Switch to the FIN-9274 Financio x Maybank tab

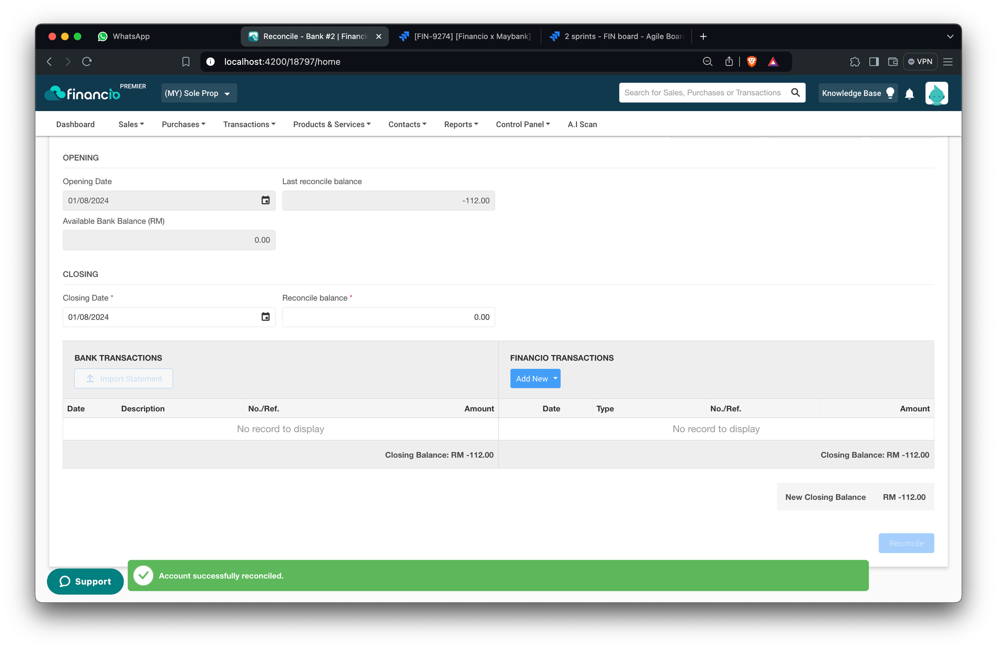coord(465,36)
